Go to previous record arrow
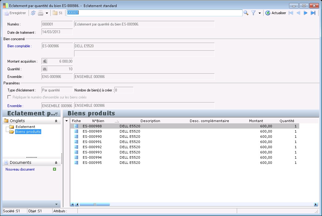Image resolution: width=322 pixels, height=216 pixels. [298, 13]
